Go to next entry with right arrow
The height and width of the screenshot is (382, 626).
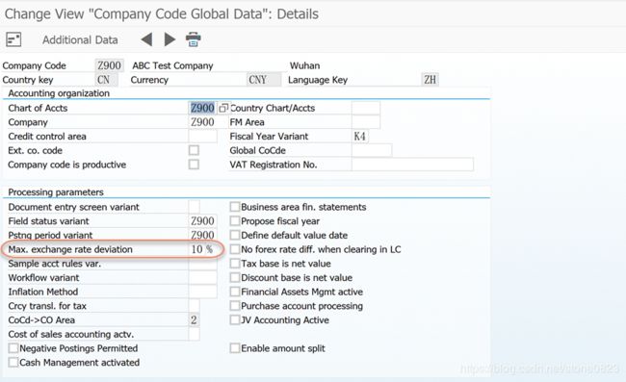170,39
